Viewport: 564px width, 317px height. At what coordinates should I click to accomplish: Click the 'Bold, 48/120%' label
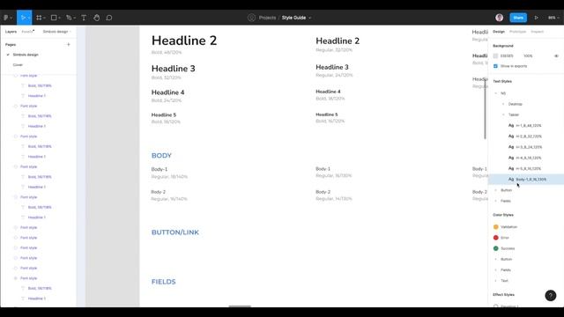coord(167,53)
